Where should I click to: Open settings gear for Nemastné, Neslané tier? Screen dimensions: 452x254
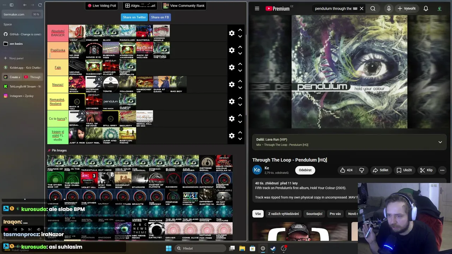point(232,101)
